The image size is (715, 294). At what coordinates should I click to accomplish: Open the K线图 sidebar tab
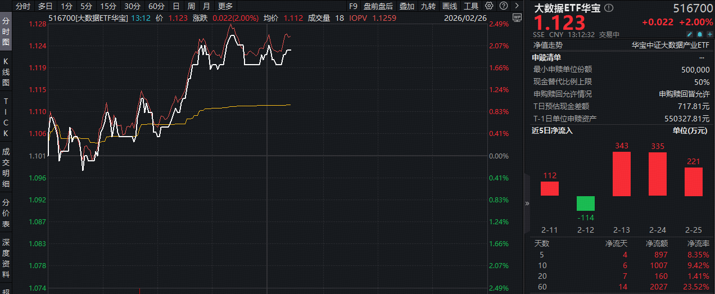pos(6,71)
